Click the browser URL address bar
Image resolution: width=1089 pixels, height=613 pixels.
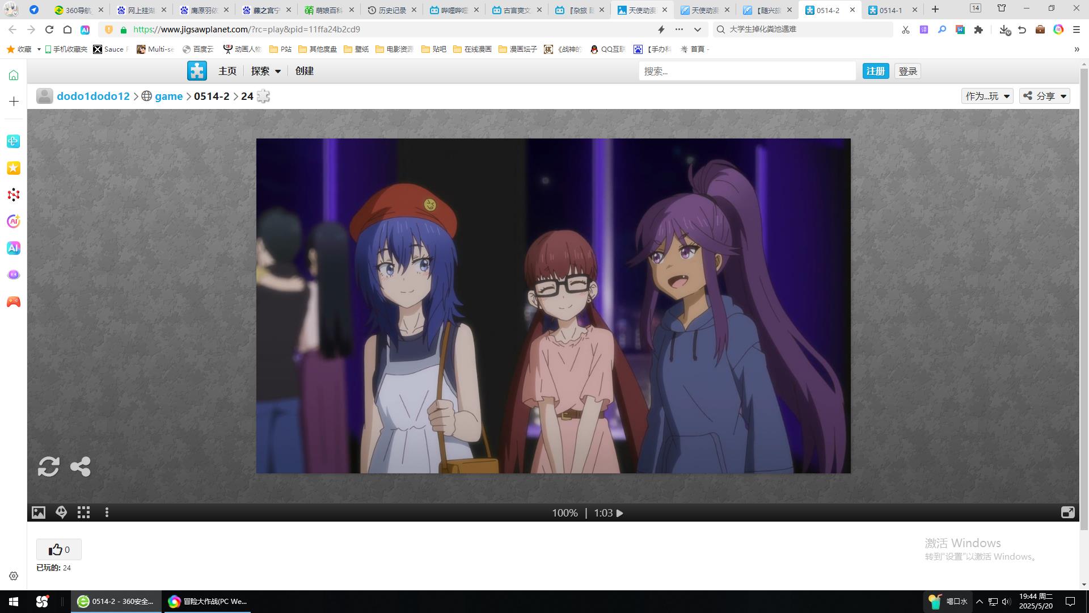391,30
